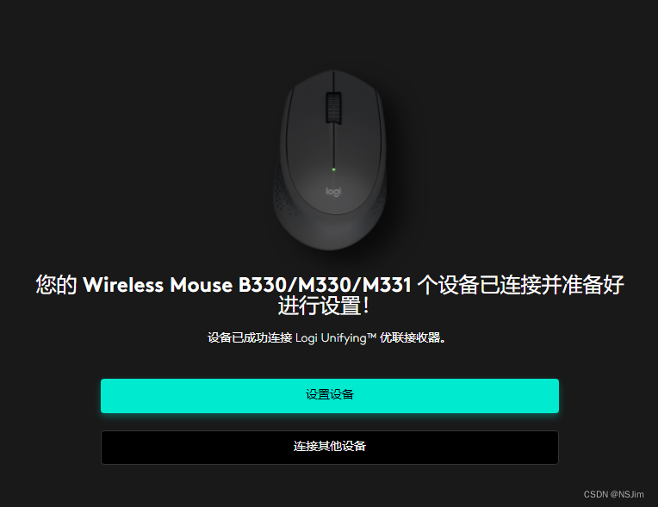
Task: Click the 进行设置! heading line
Action: tap(324, 306)
